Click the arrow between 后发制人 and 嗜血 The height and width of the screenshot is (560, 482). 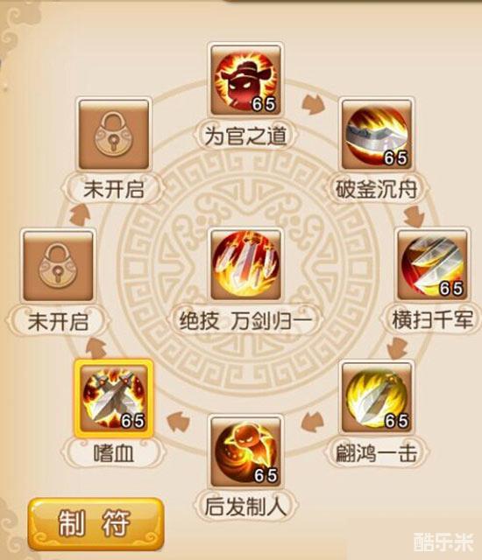click(x=179, y=422)
